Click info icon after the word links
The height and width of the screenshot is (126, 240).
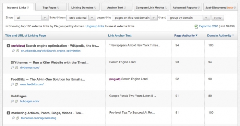pyautogui.click(x=57, y=17)
